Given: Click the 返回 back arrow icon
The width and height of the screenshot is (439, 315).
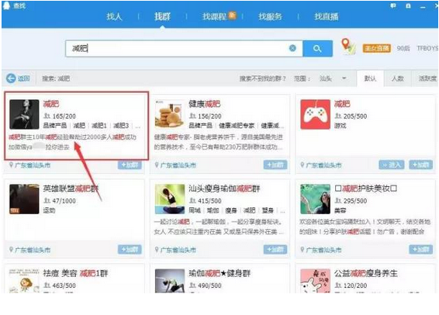Looking at the screenshot, I should click(11, 78).
